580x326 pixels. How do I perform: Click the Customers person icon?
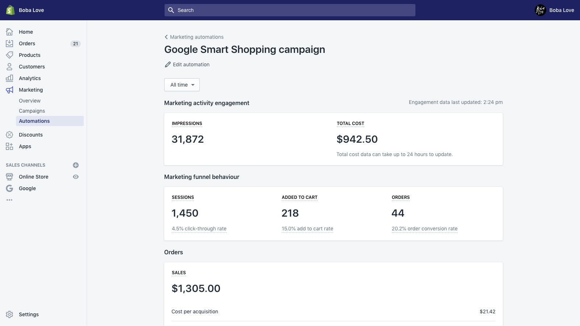[9, 67]
